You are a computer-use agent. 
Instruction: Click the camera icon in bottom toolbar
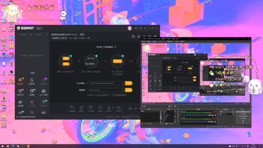(81, 108)
